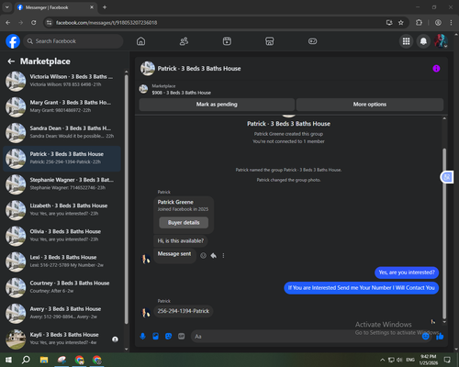Send a voice clip microphone icon
This screenshot has width=459, height=367.
142,337
